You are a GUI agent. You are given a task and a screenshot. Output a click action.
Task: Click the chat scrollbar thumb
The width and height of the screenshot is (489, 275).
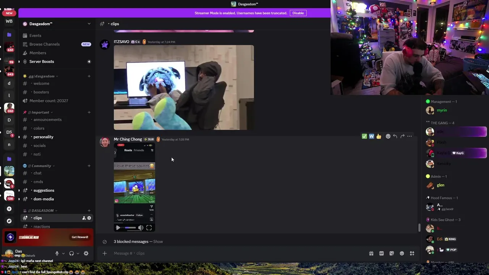[419, 227]
